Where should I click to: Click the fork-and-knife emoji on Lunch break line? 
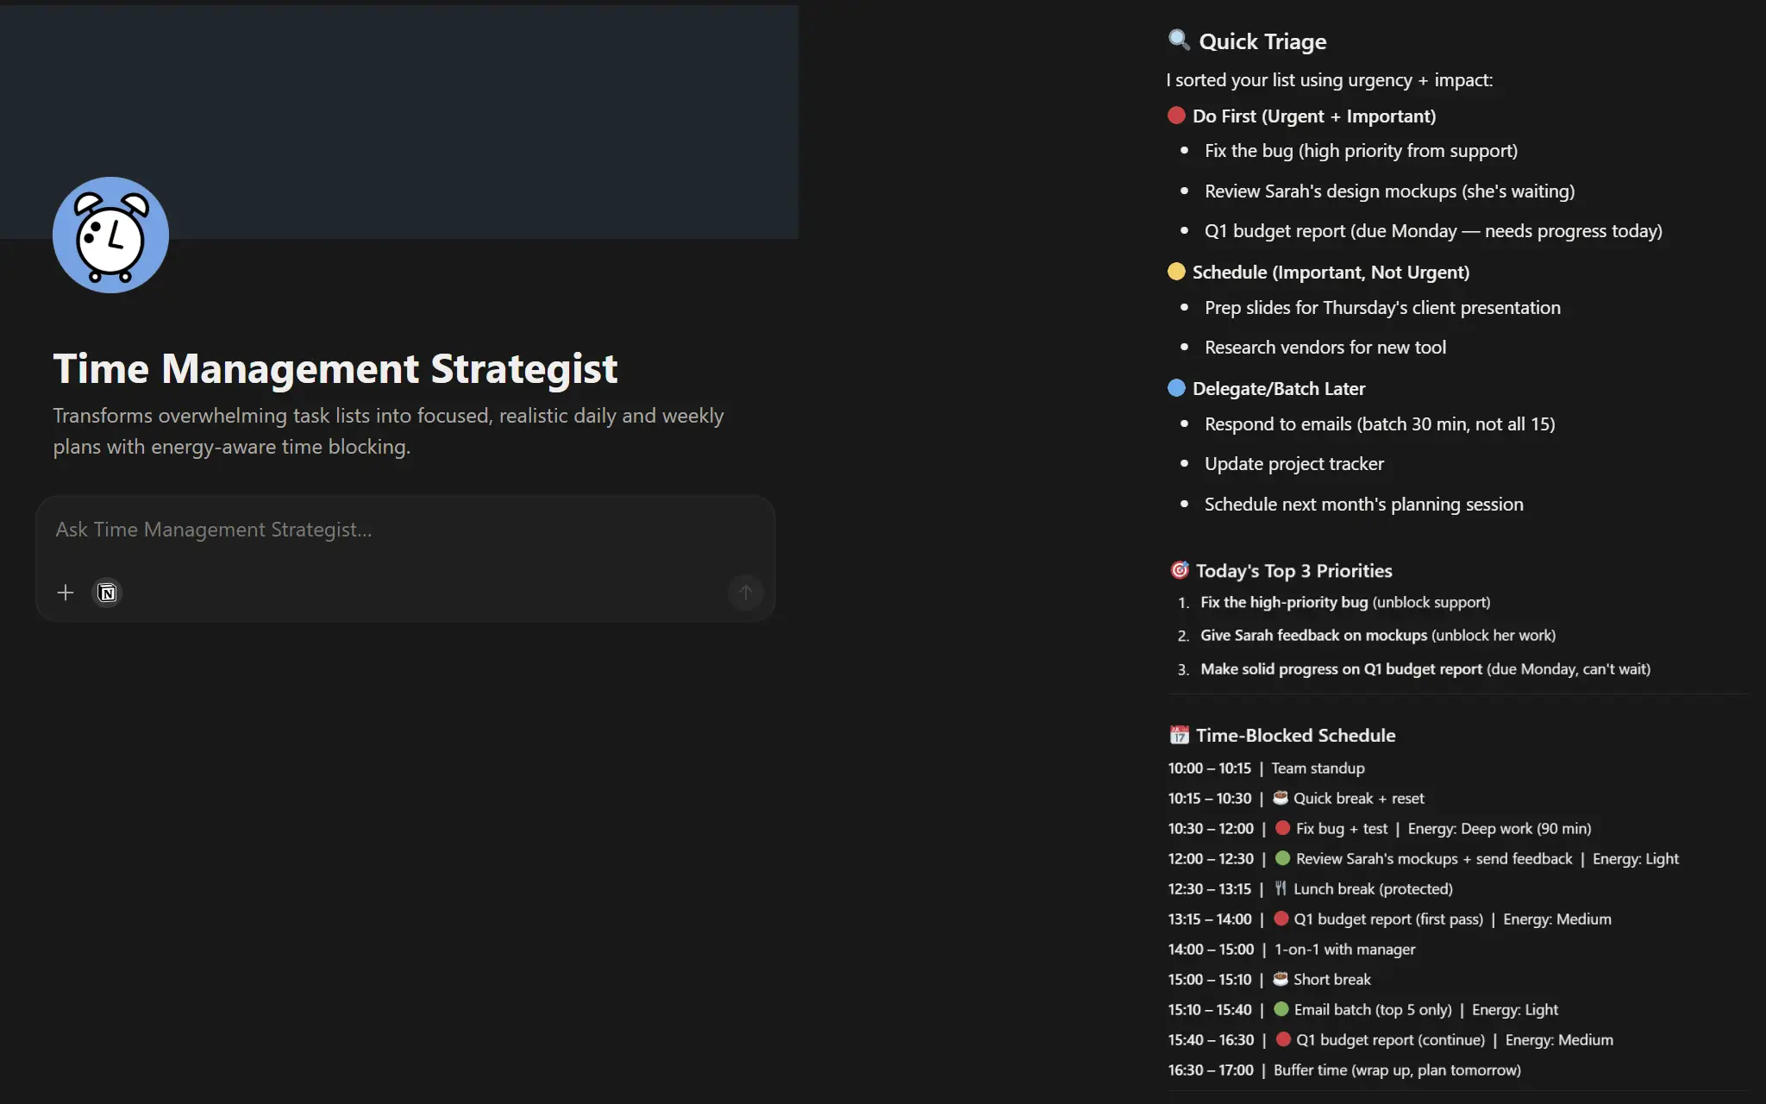[1281, 888]
